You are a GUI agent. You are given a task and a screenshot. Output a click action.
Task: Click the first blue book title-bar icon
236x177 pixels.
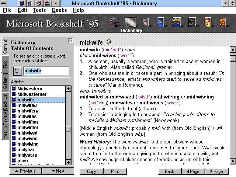tap(22, 3)
